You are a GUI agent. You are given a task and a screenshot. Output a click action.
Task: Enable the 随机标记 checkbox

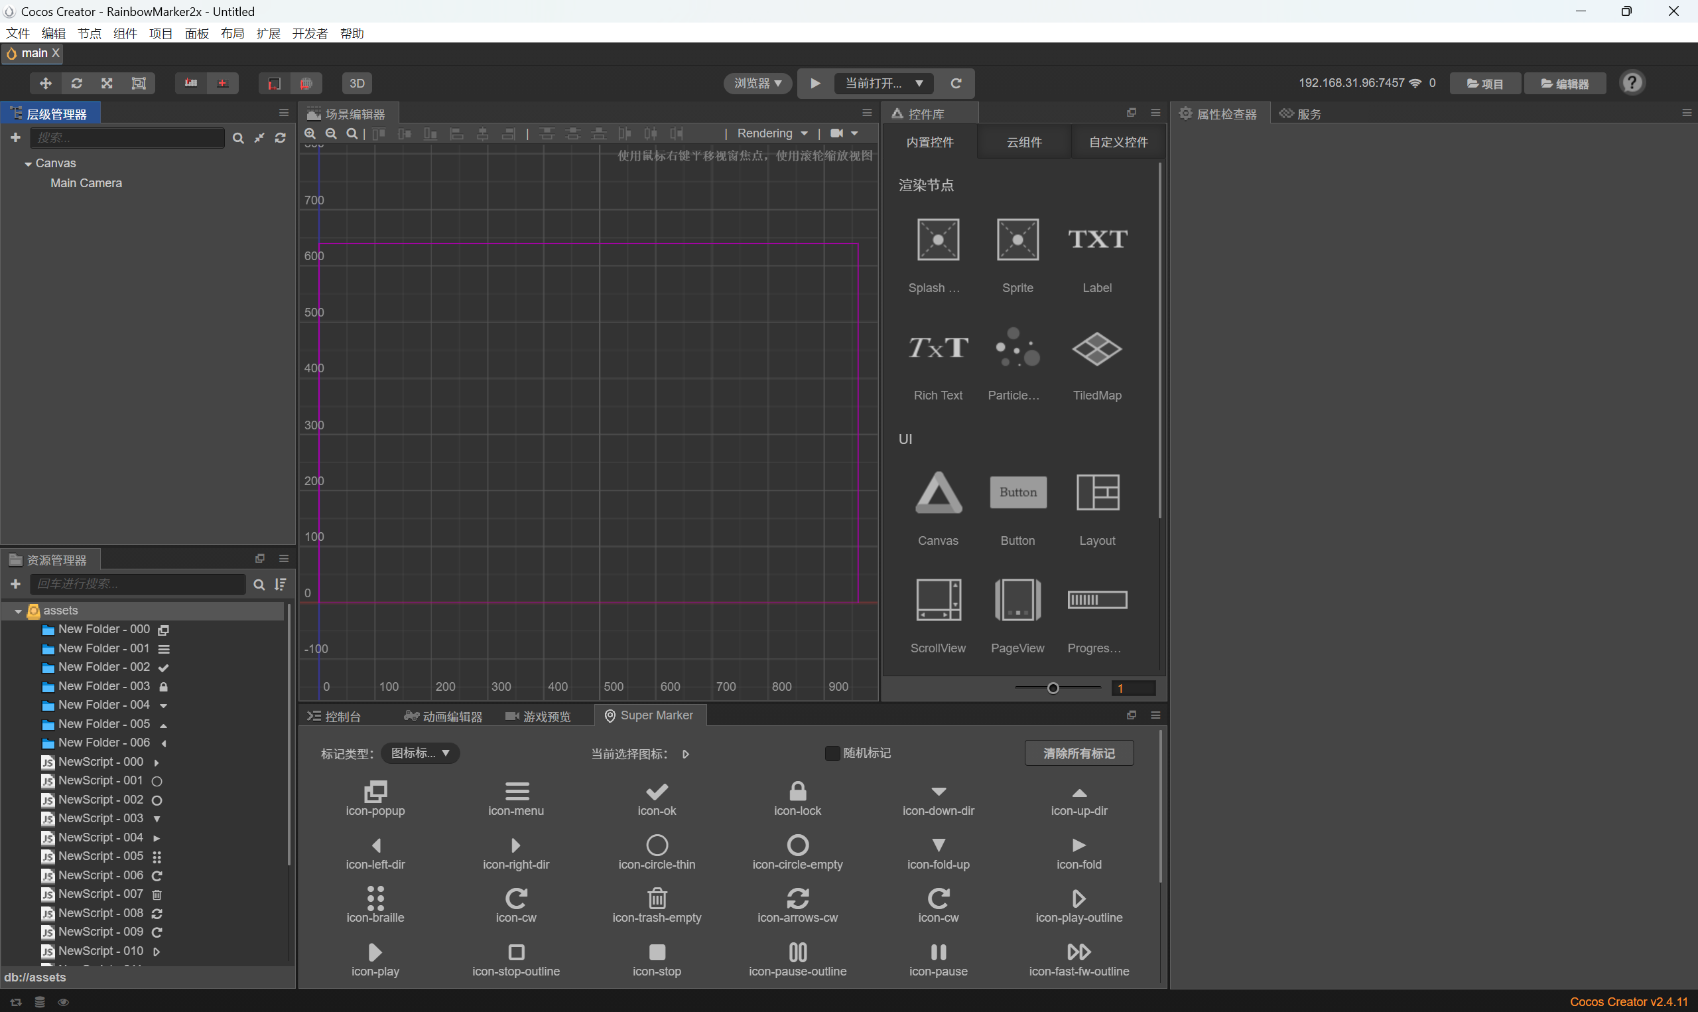(832, 753)
